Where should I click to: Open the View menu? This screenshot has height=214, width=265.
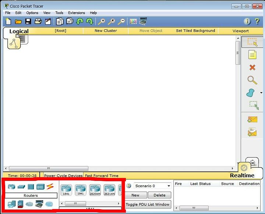[x=47, y=13]
